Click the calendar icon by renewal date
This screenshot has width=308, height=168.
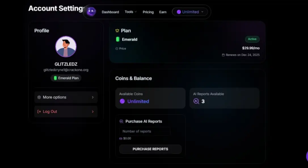[x=223, y=55]
